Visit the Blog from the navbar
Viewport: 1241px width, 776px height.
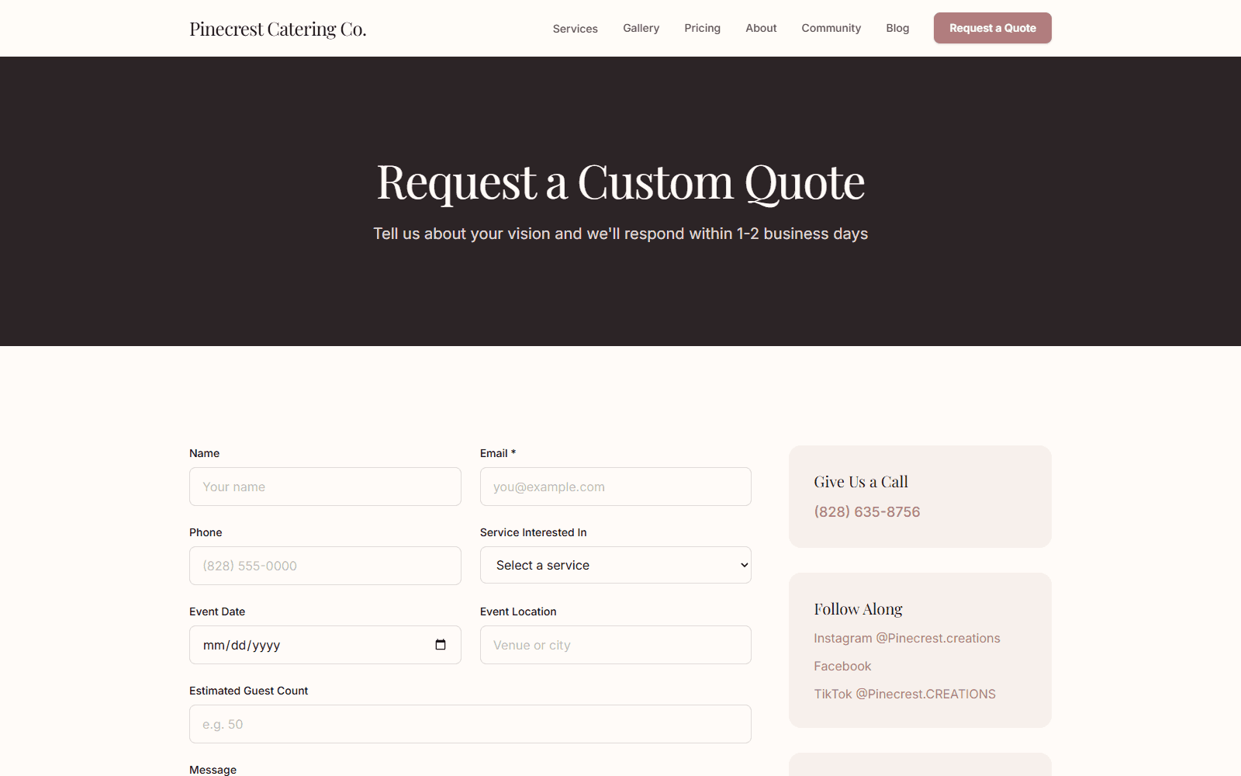[x=897, y=28]
